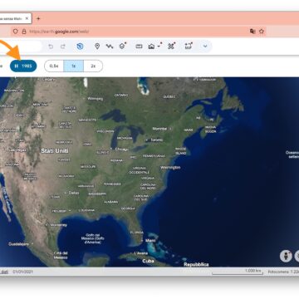Open a new browser tab with plus button

point(38,18)
